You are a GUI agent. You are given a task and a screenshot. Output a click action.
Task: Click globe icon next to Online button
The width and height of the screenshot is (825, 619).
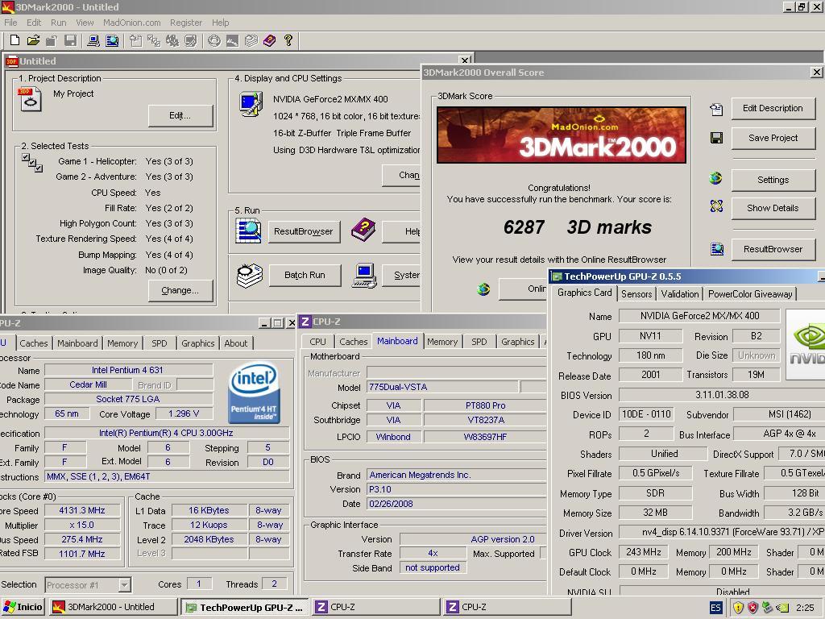[x=483, y=289]
